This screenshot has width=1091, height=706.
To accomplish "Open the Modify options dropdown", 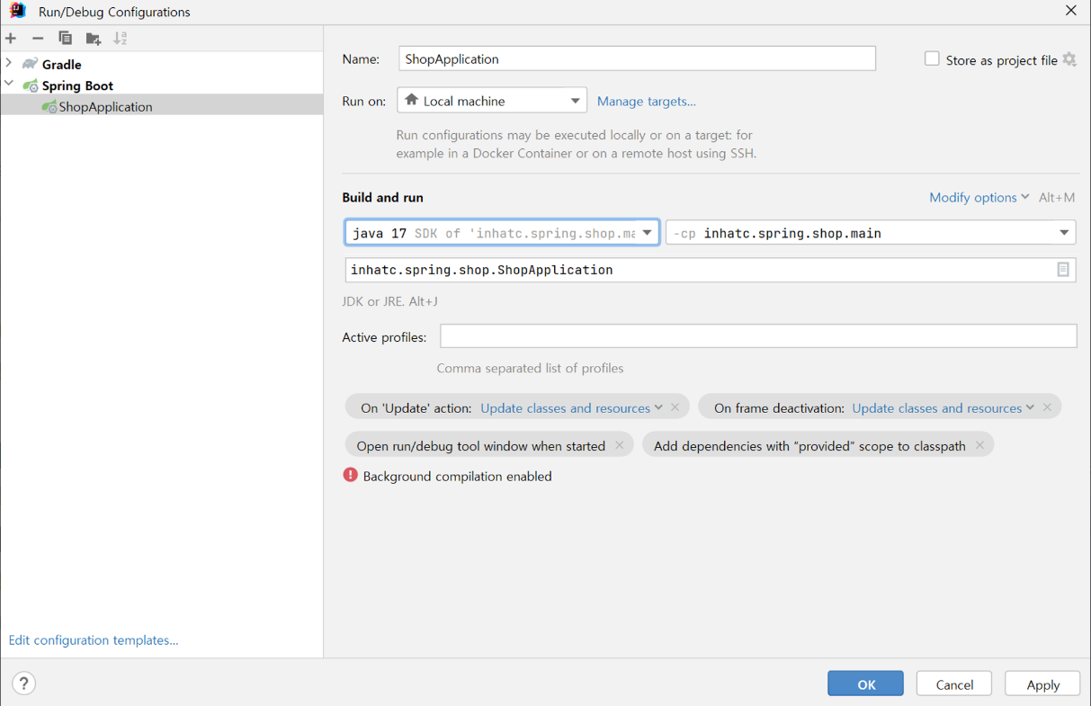I will pos(979,197).
